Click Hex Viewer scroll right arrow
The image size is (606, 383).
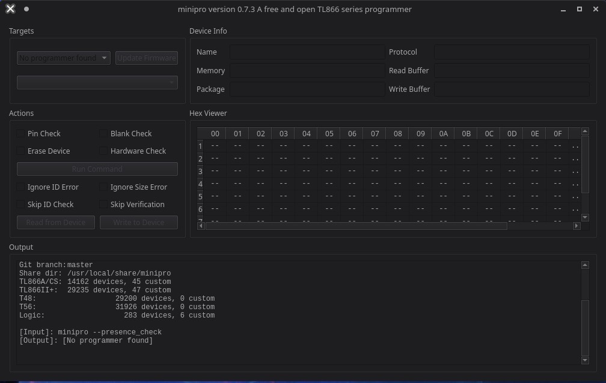click(x=577, y=226)
